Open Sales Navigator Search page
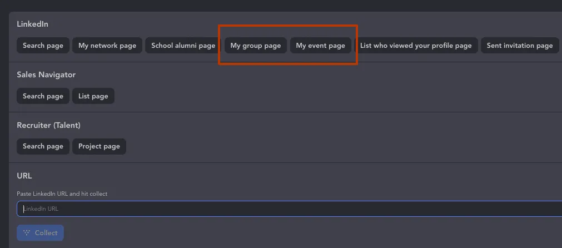 [43, 96]
